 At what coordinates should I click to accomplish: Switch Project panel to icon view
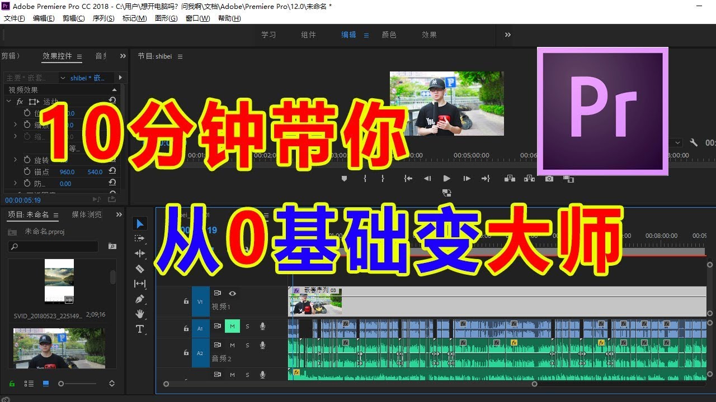46,384
